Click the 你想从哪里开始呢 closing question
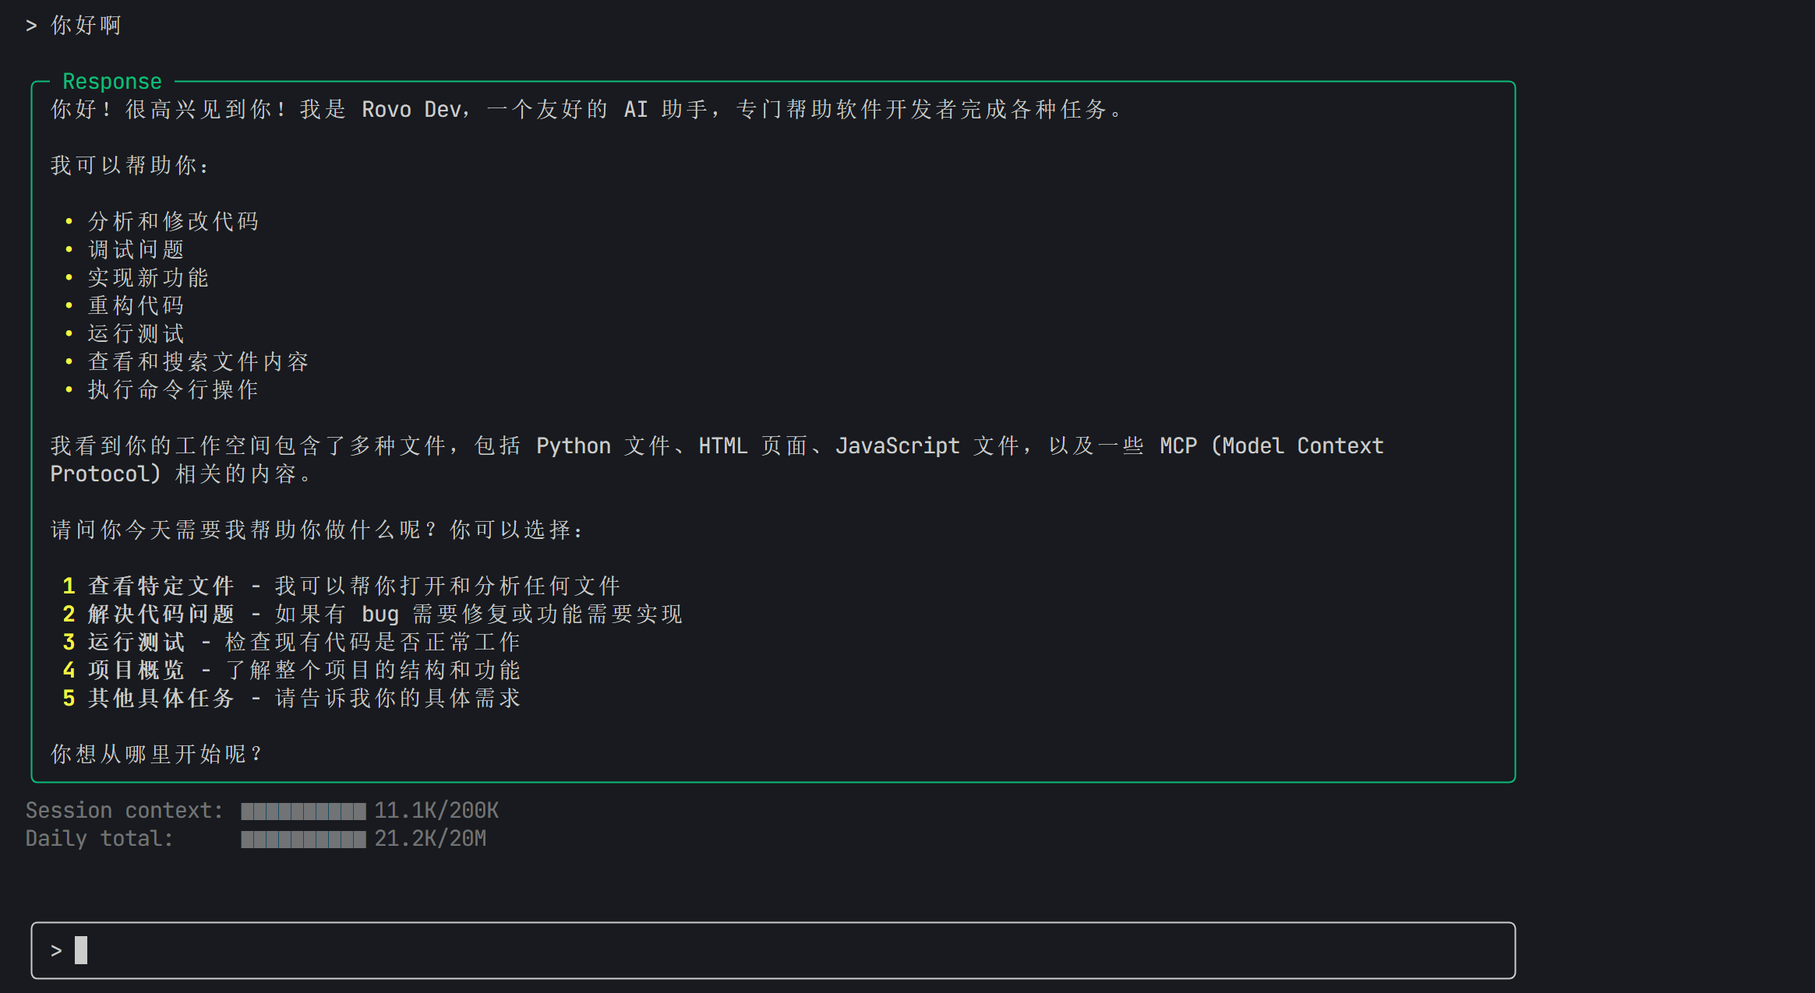This screenshot has width=1815, height=993. 154,753
